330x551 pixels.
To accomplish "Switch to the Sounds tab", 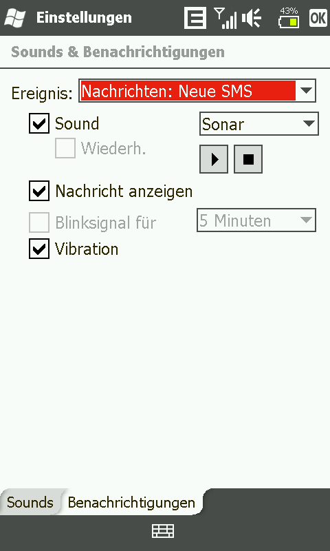I will pyautogui.click(x=30, y=502).
